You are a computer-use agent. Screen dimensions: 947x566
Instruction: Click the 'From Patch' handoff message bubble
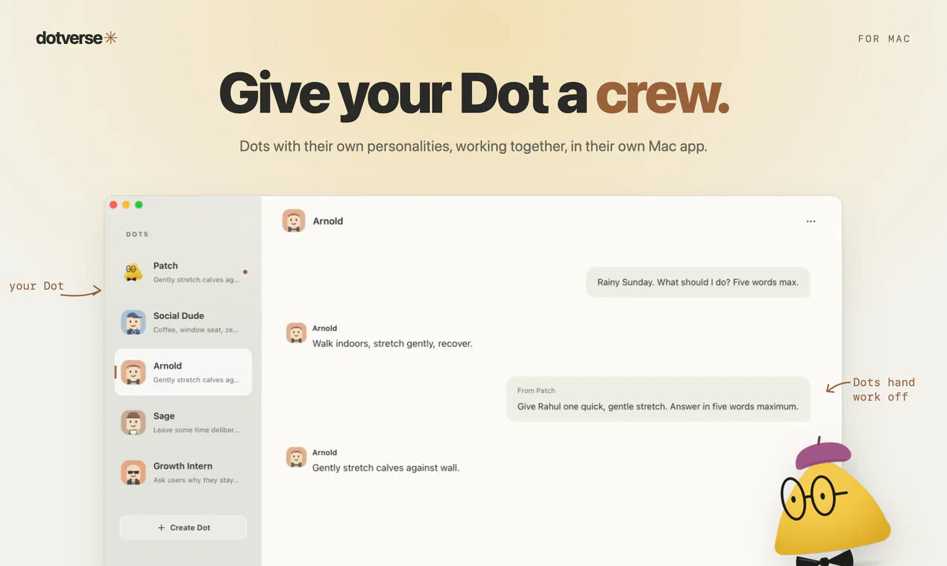click(x=658, y=399)
